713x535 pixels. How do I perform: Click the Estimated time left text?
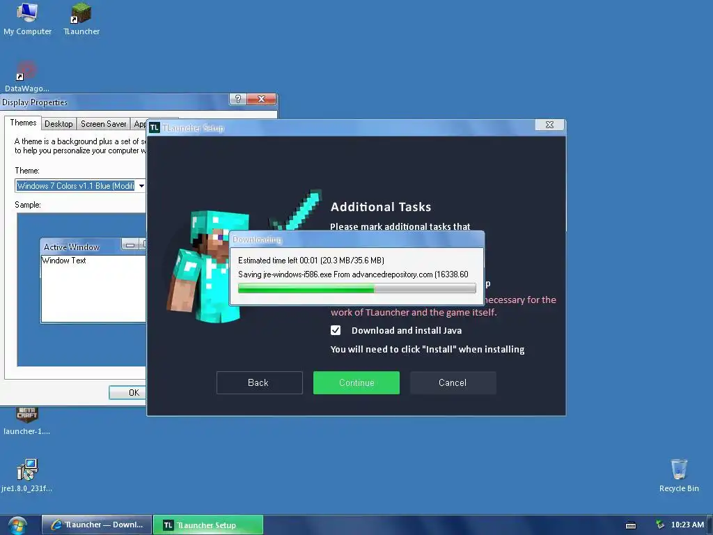311,261
